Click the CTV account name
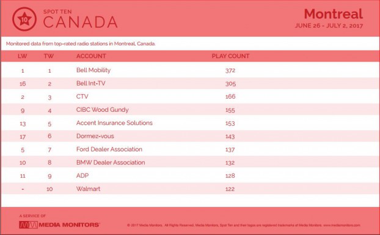Image resolution: width=380 pixels, height=235 pixels. point(82,96)
